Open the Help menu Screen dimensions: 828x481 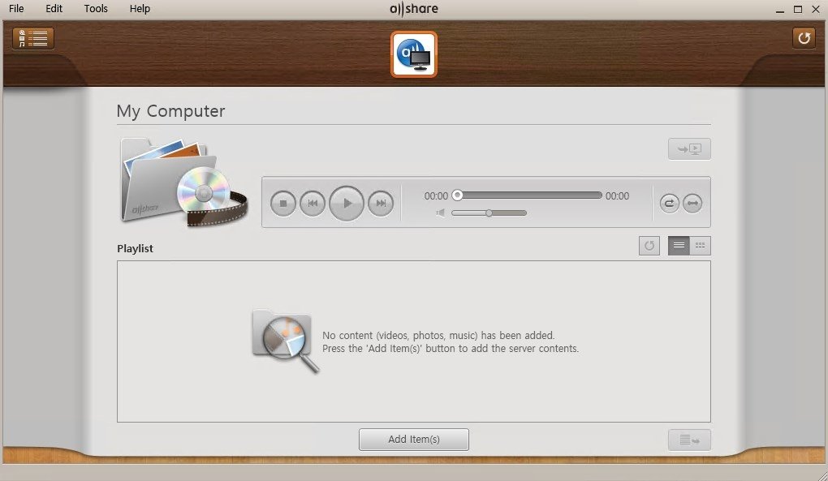140,8
